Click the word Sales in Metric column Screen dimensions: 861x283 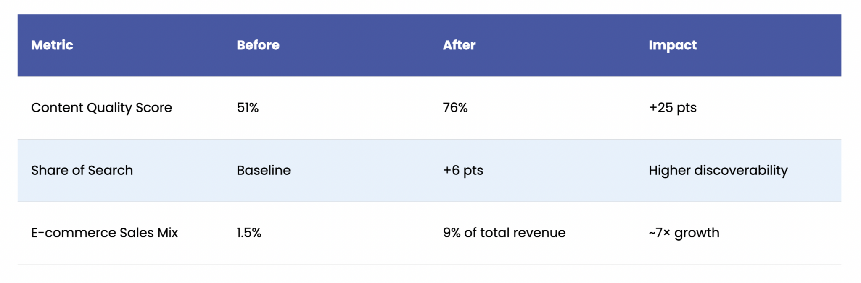137,233
